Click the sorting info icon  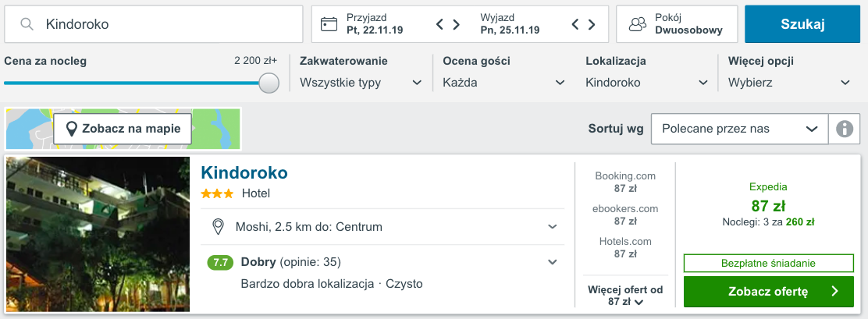845,129
